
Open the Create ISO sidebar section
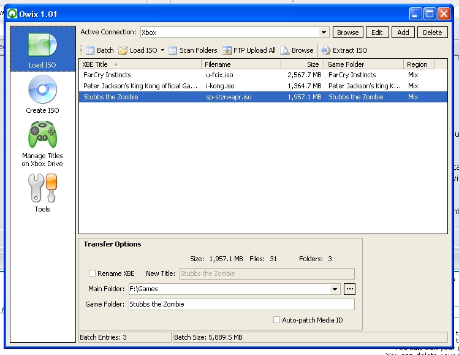42,94
